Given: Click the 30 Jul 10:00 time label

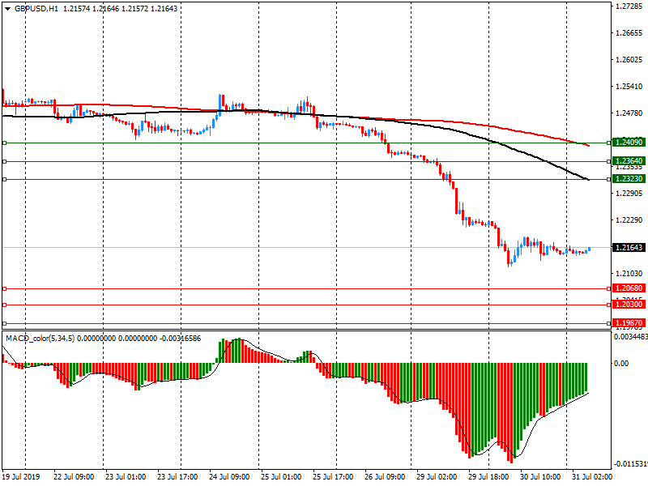Looking at the screenshot, I should pos(540,477).
